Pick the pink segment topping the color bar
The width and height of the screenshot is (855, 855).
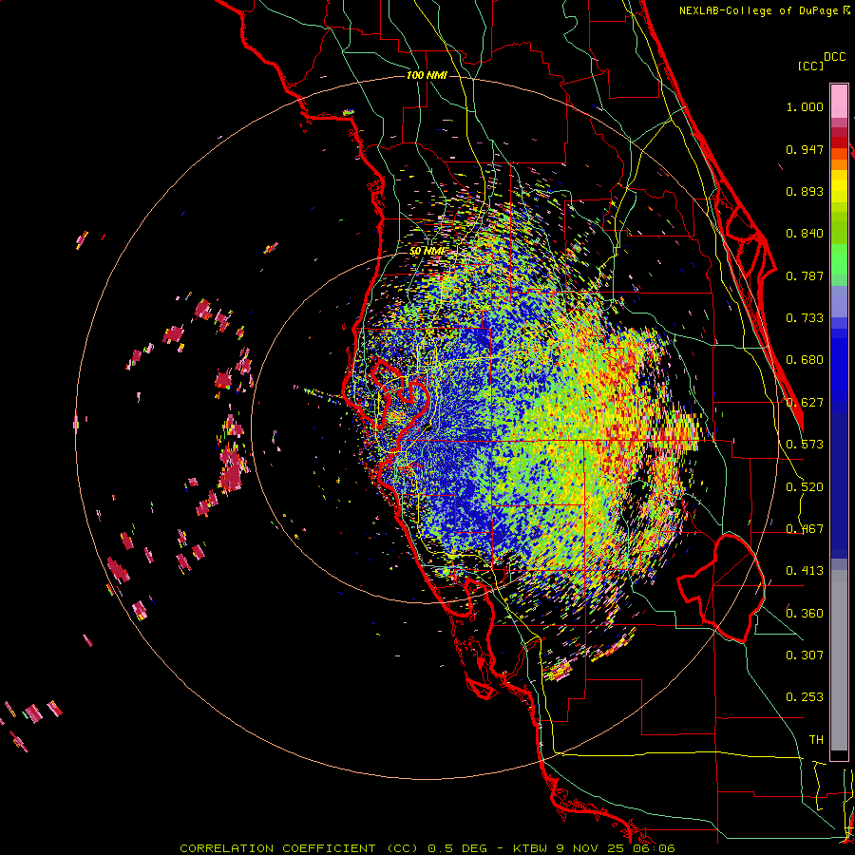(x=839, y=101)
